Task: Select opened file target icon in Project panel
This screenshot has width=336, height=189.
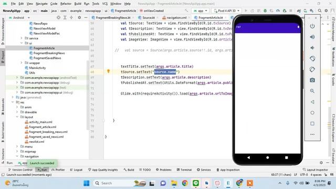Action: click(x=58, y=17)
